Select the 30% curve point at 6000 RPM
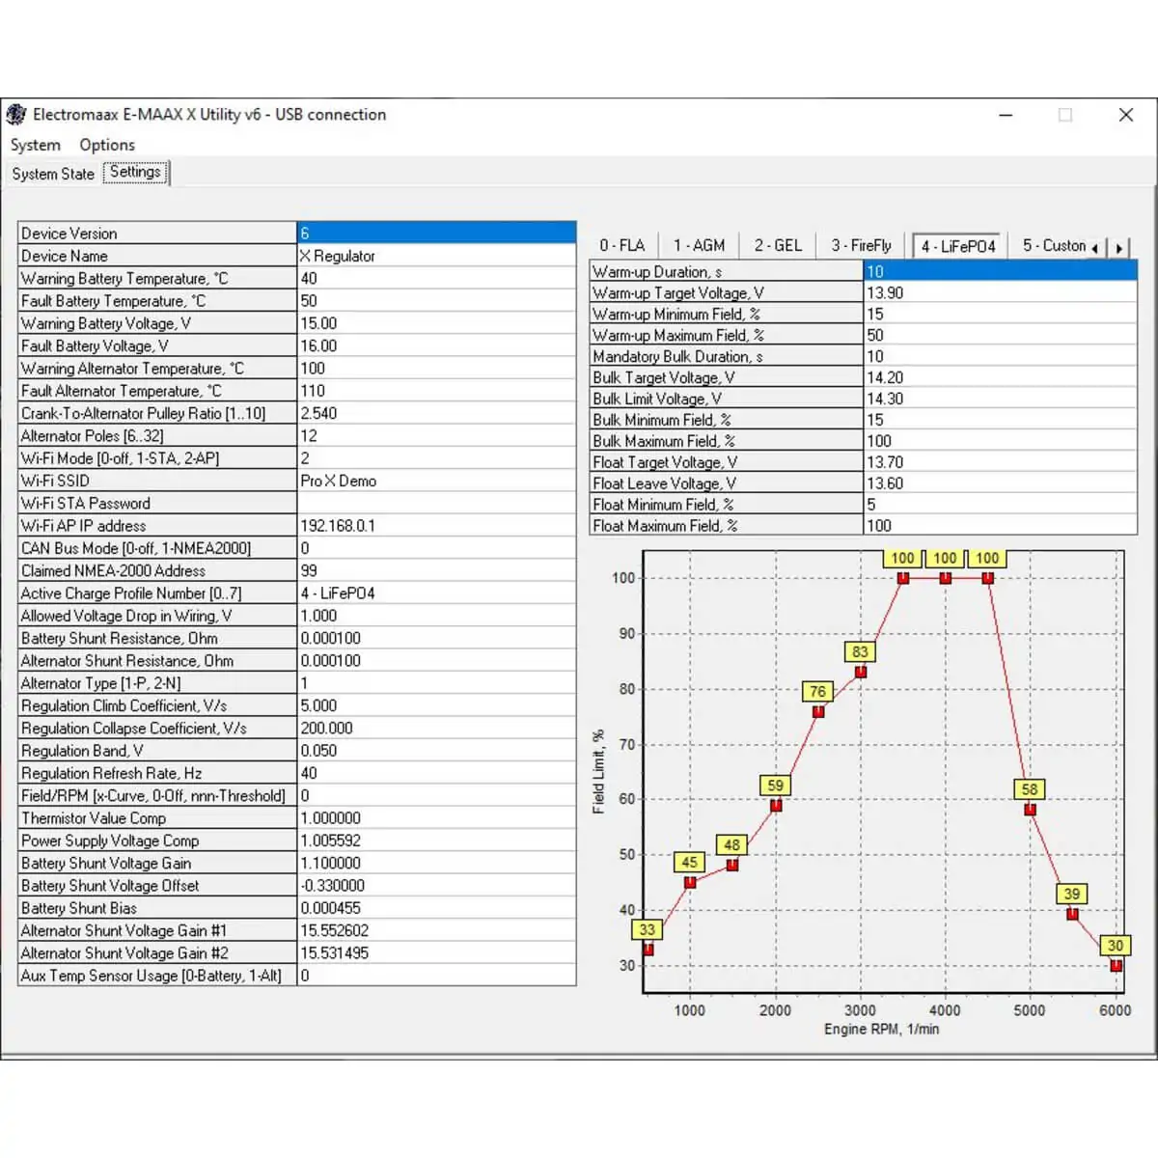Viewport: 1158px width, 1158px height. point(1117,965)
